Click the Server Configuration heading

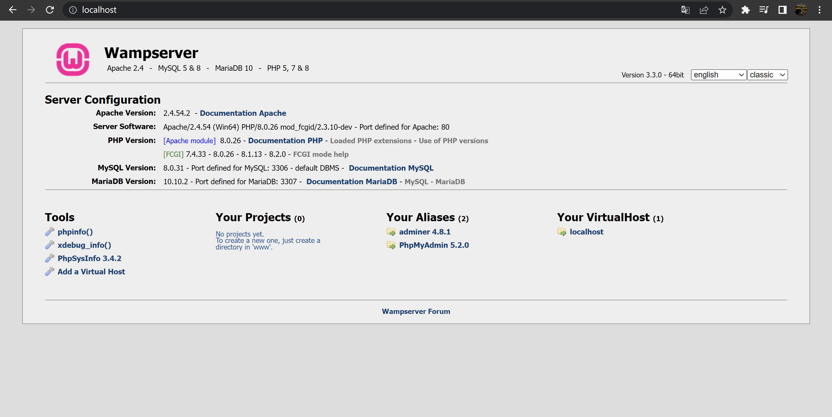(x=103, y=99)
